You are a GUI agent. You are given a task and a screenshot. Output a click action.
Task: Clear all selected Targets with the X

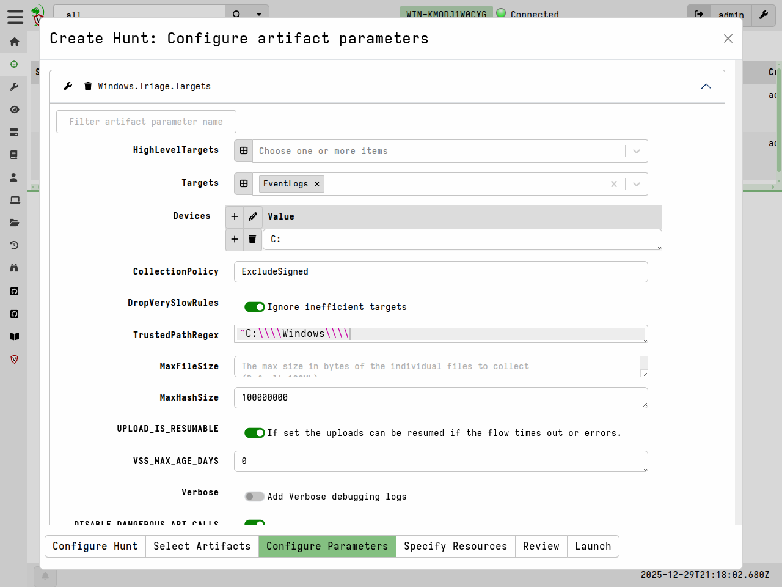(x=614, y=184)
